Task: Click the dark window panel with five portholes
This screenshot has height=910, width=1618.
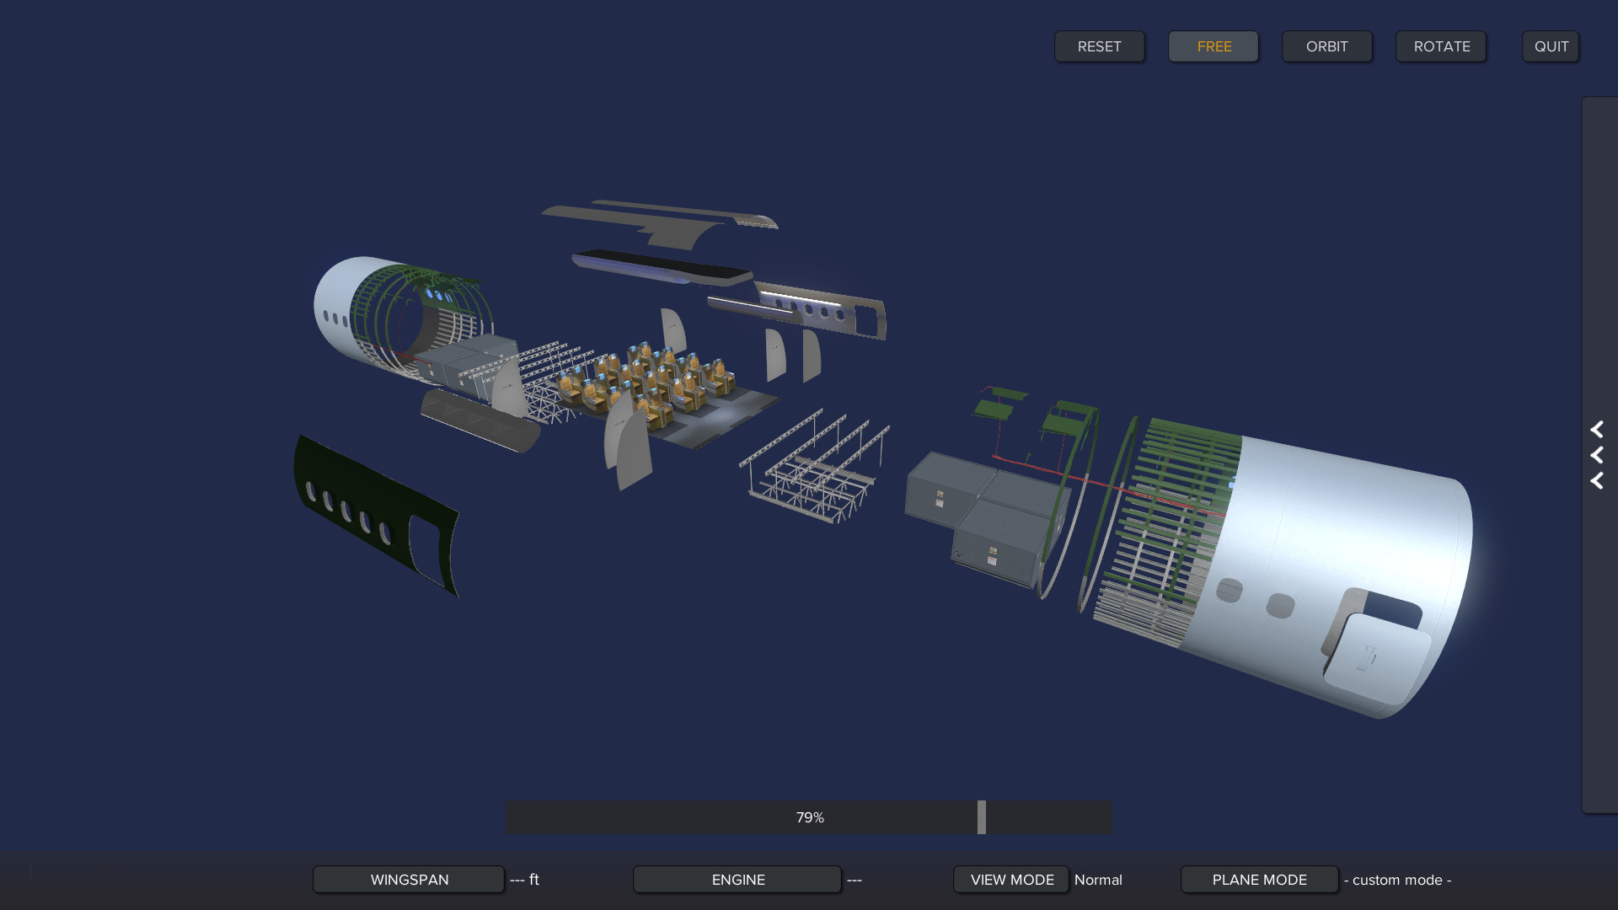Action: coord(376,514)
